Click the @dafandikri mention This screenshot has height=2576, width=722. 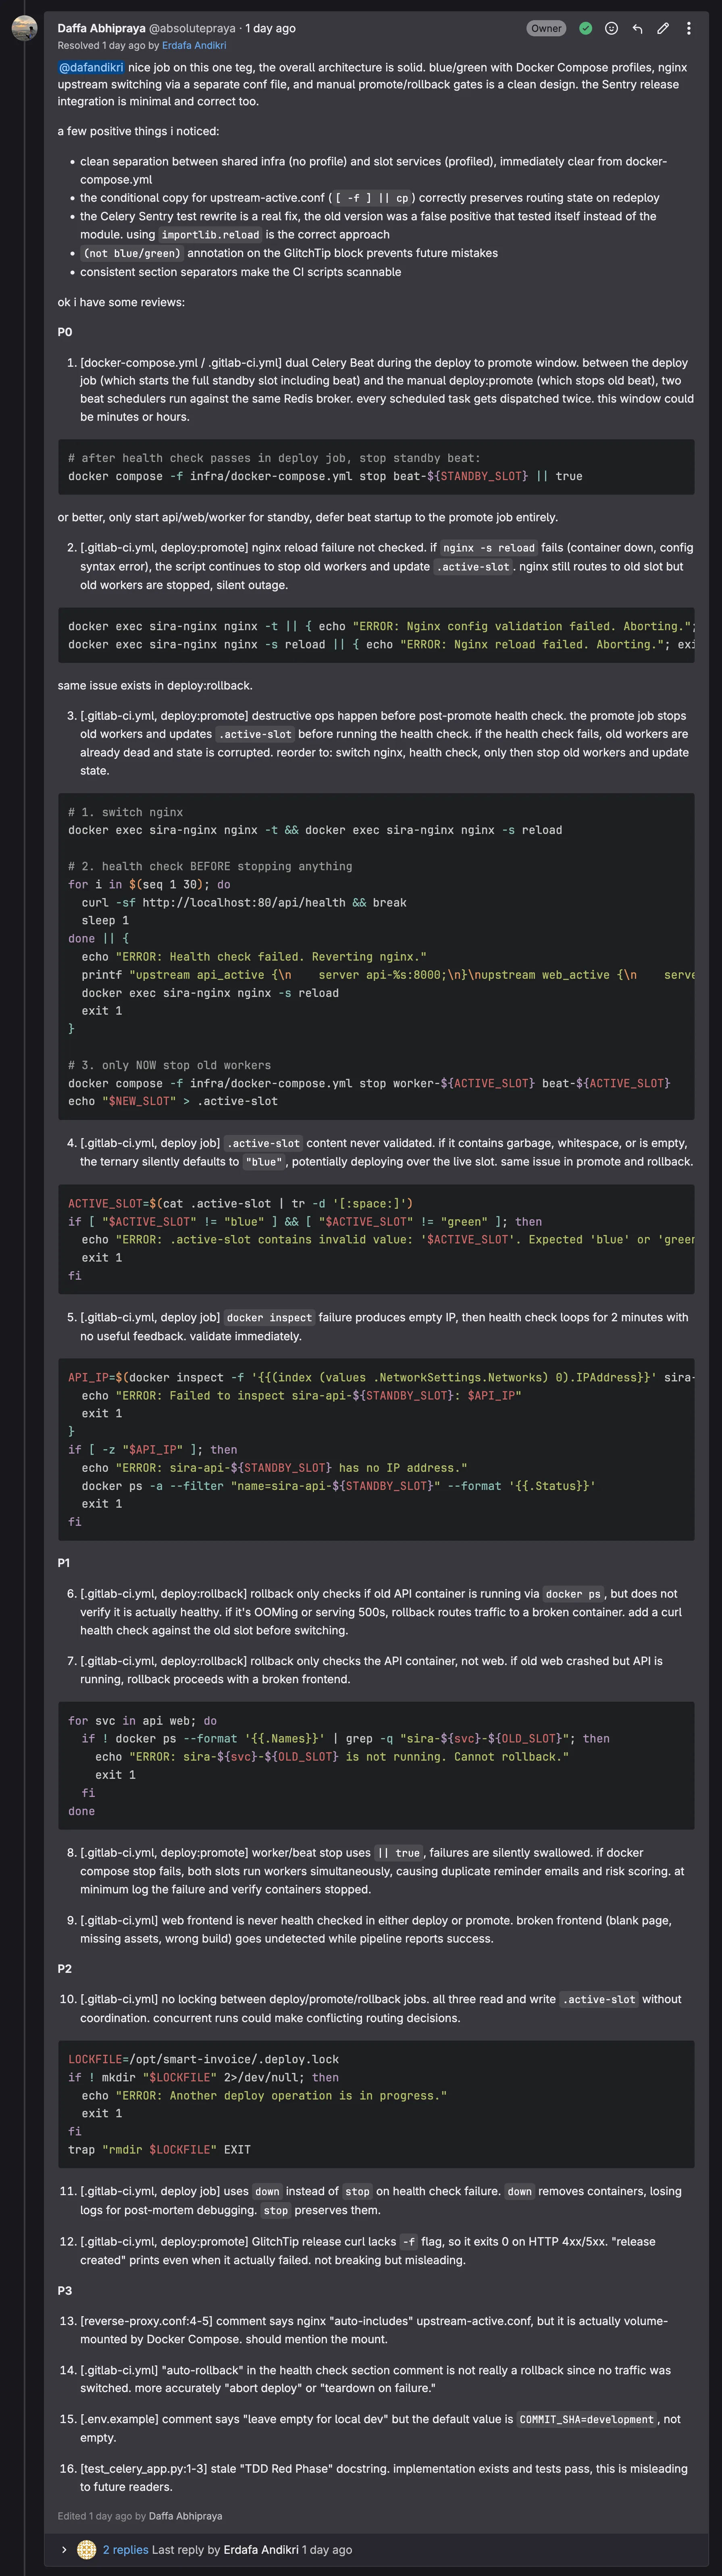click(91, 67)
